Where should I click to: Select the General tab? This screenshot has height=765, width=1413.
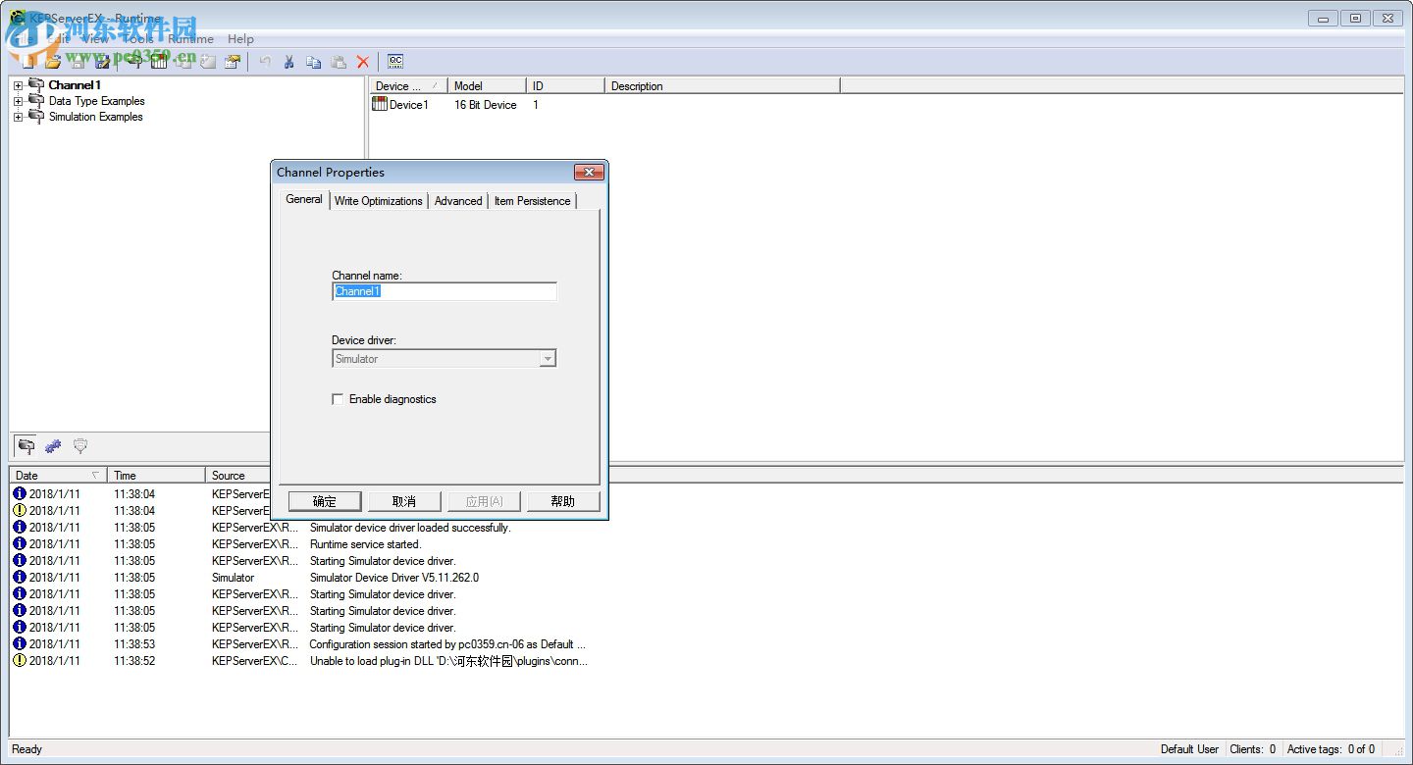(x=304, y=199)
